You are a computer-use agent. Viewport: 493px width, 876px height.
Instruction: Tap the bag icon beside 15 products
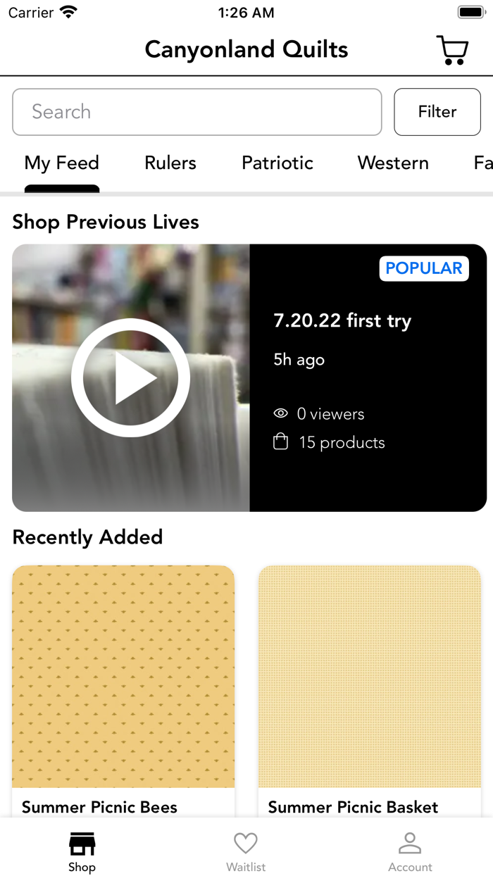tap(280, 442)
